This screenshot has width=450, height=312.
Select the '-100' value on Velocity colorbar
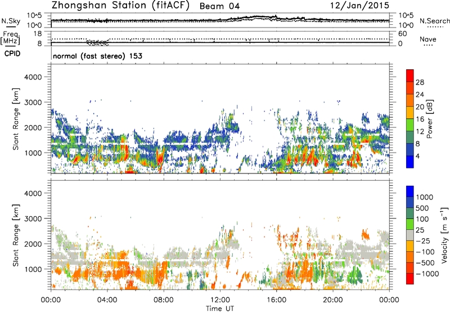(x=425, y=252)
